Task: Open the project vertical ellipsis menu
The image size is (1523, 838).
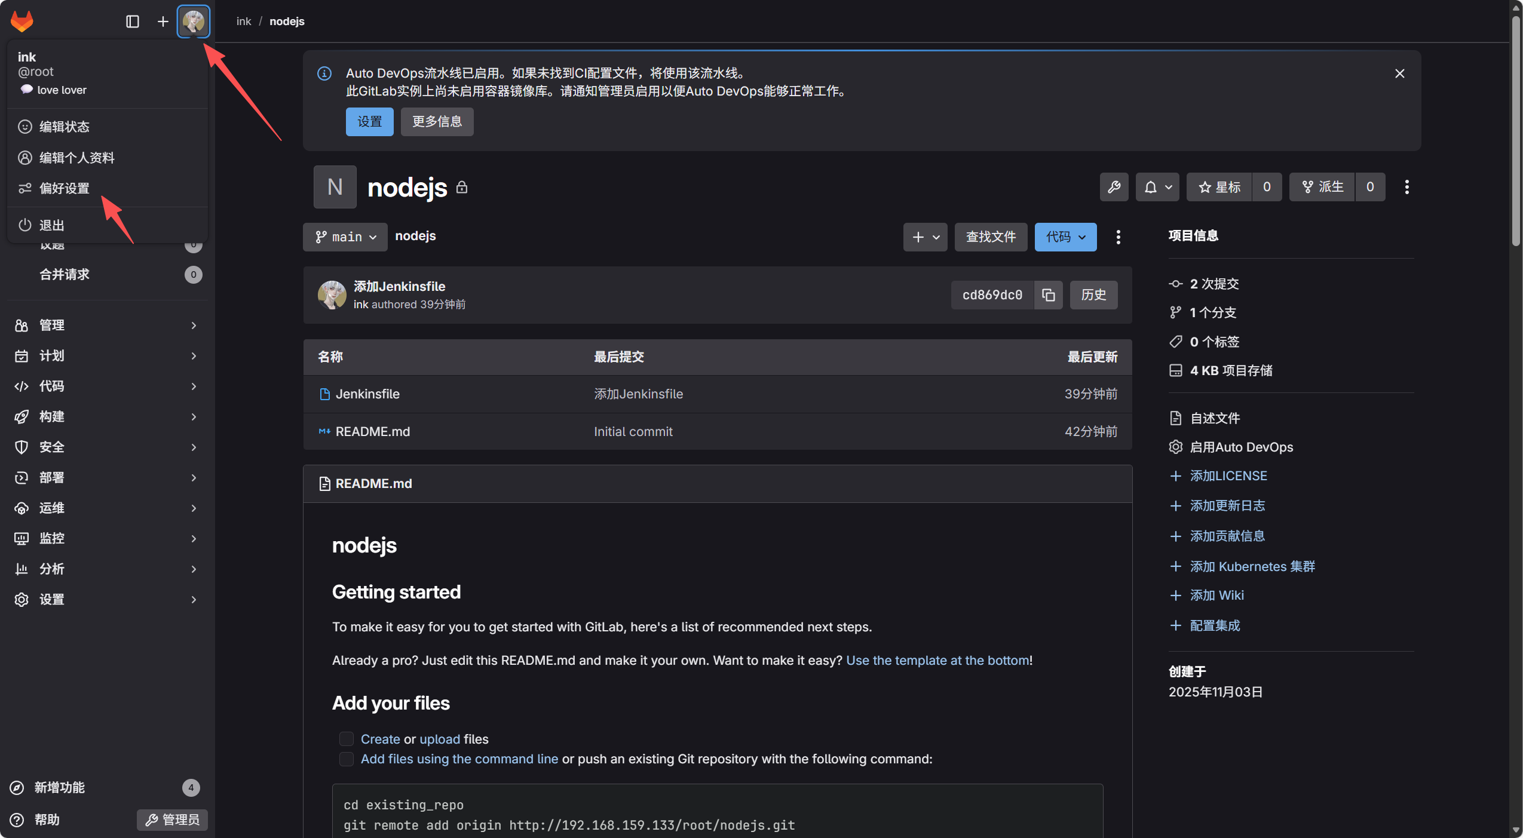Action: pyautogui.click(x=1406, y=187)
